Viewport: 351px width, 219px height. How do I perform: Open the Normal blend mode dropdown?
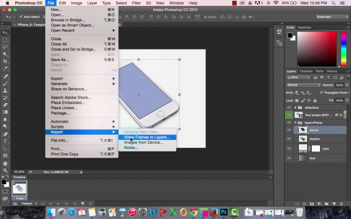(304, 85)
